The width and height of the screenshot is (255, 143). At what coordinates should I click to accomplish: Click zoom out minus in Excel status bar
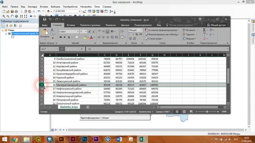click(x=196, y=112)
